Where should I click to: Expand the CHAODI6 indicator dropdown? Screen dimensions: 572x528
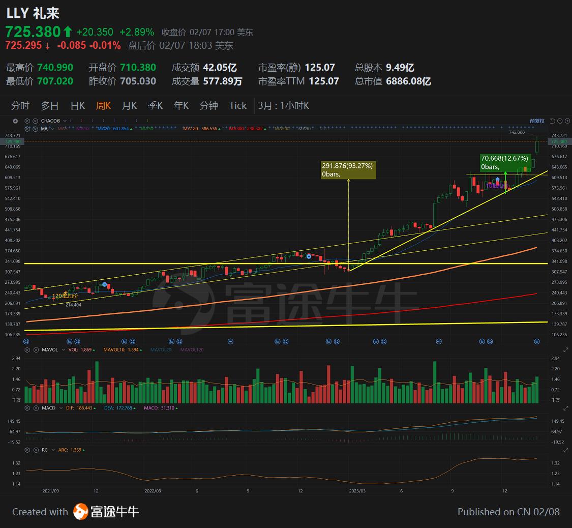(x=65, y=121)
